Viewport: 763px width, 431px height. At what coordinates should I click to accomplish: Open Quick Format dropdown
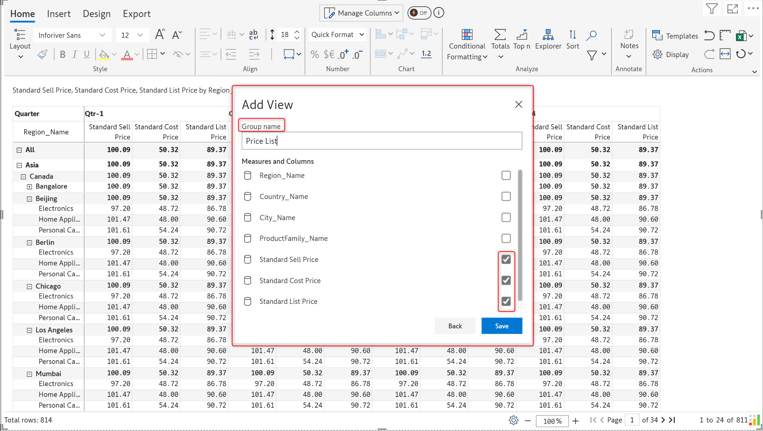[x=337, y=34]
